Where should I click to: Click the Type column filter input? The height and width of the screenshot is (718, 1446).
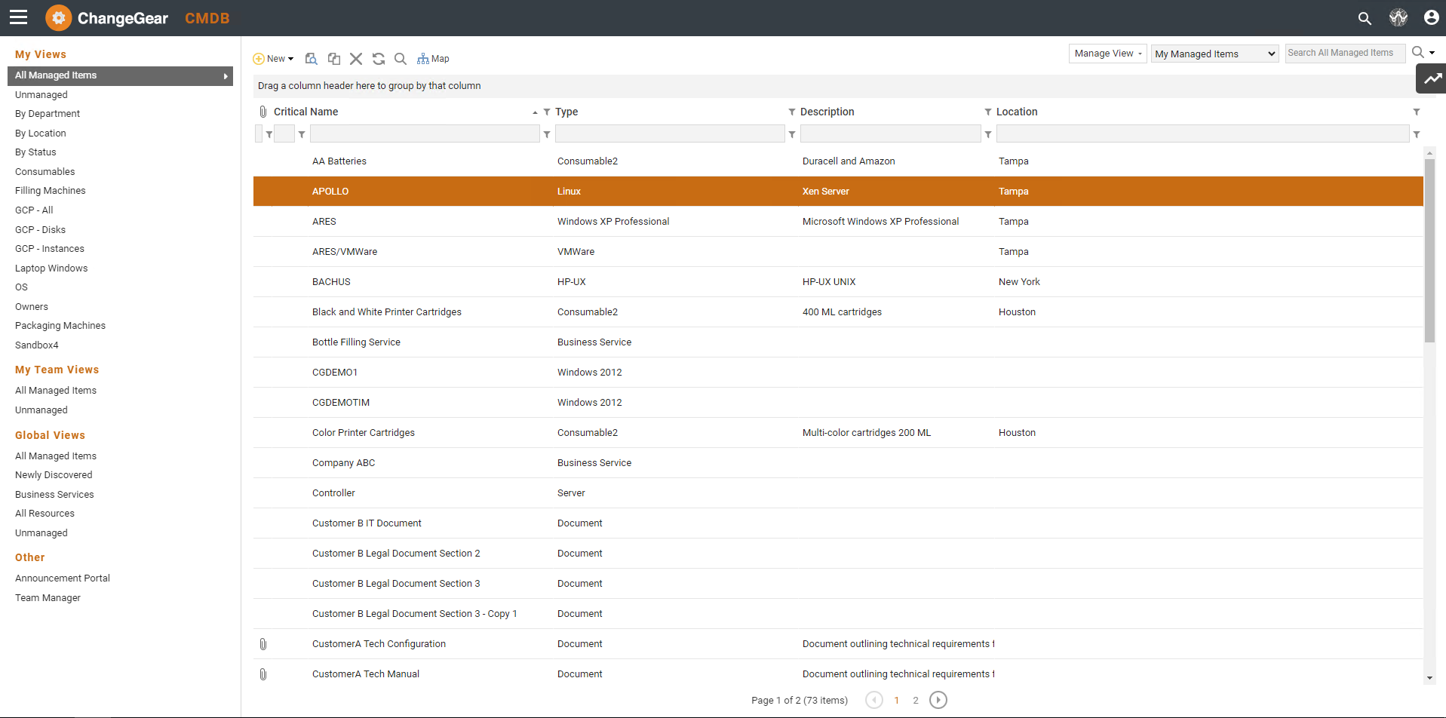669,134
